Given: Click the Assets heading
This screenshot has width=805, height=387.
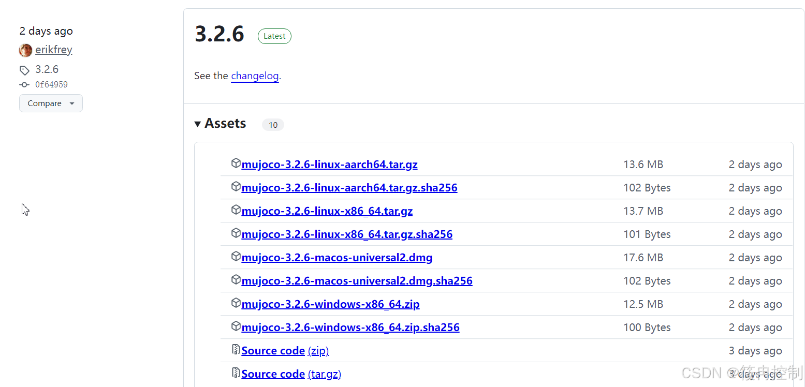Looking at the screenshot, I should point(225,124).
